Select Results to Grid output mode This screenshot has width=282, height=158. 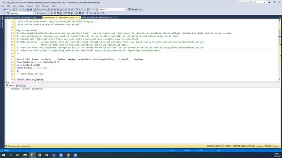coord(80,13)
